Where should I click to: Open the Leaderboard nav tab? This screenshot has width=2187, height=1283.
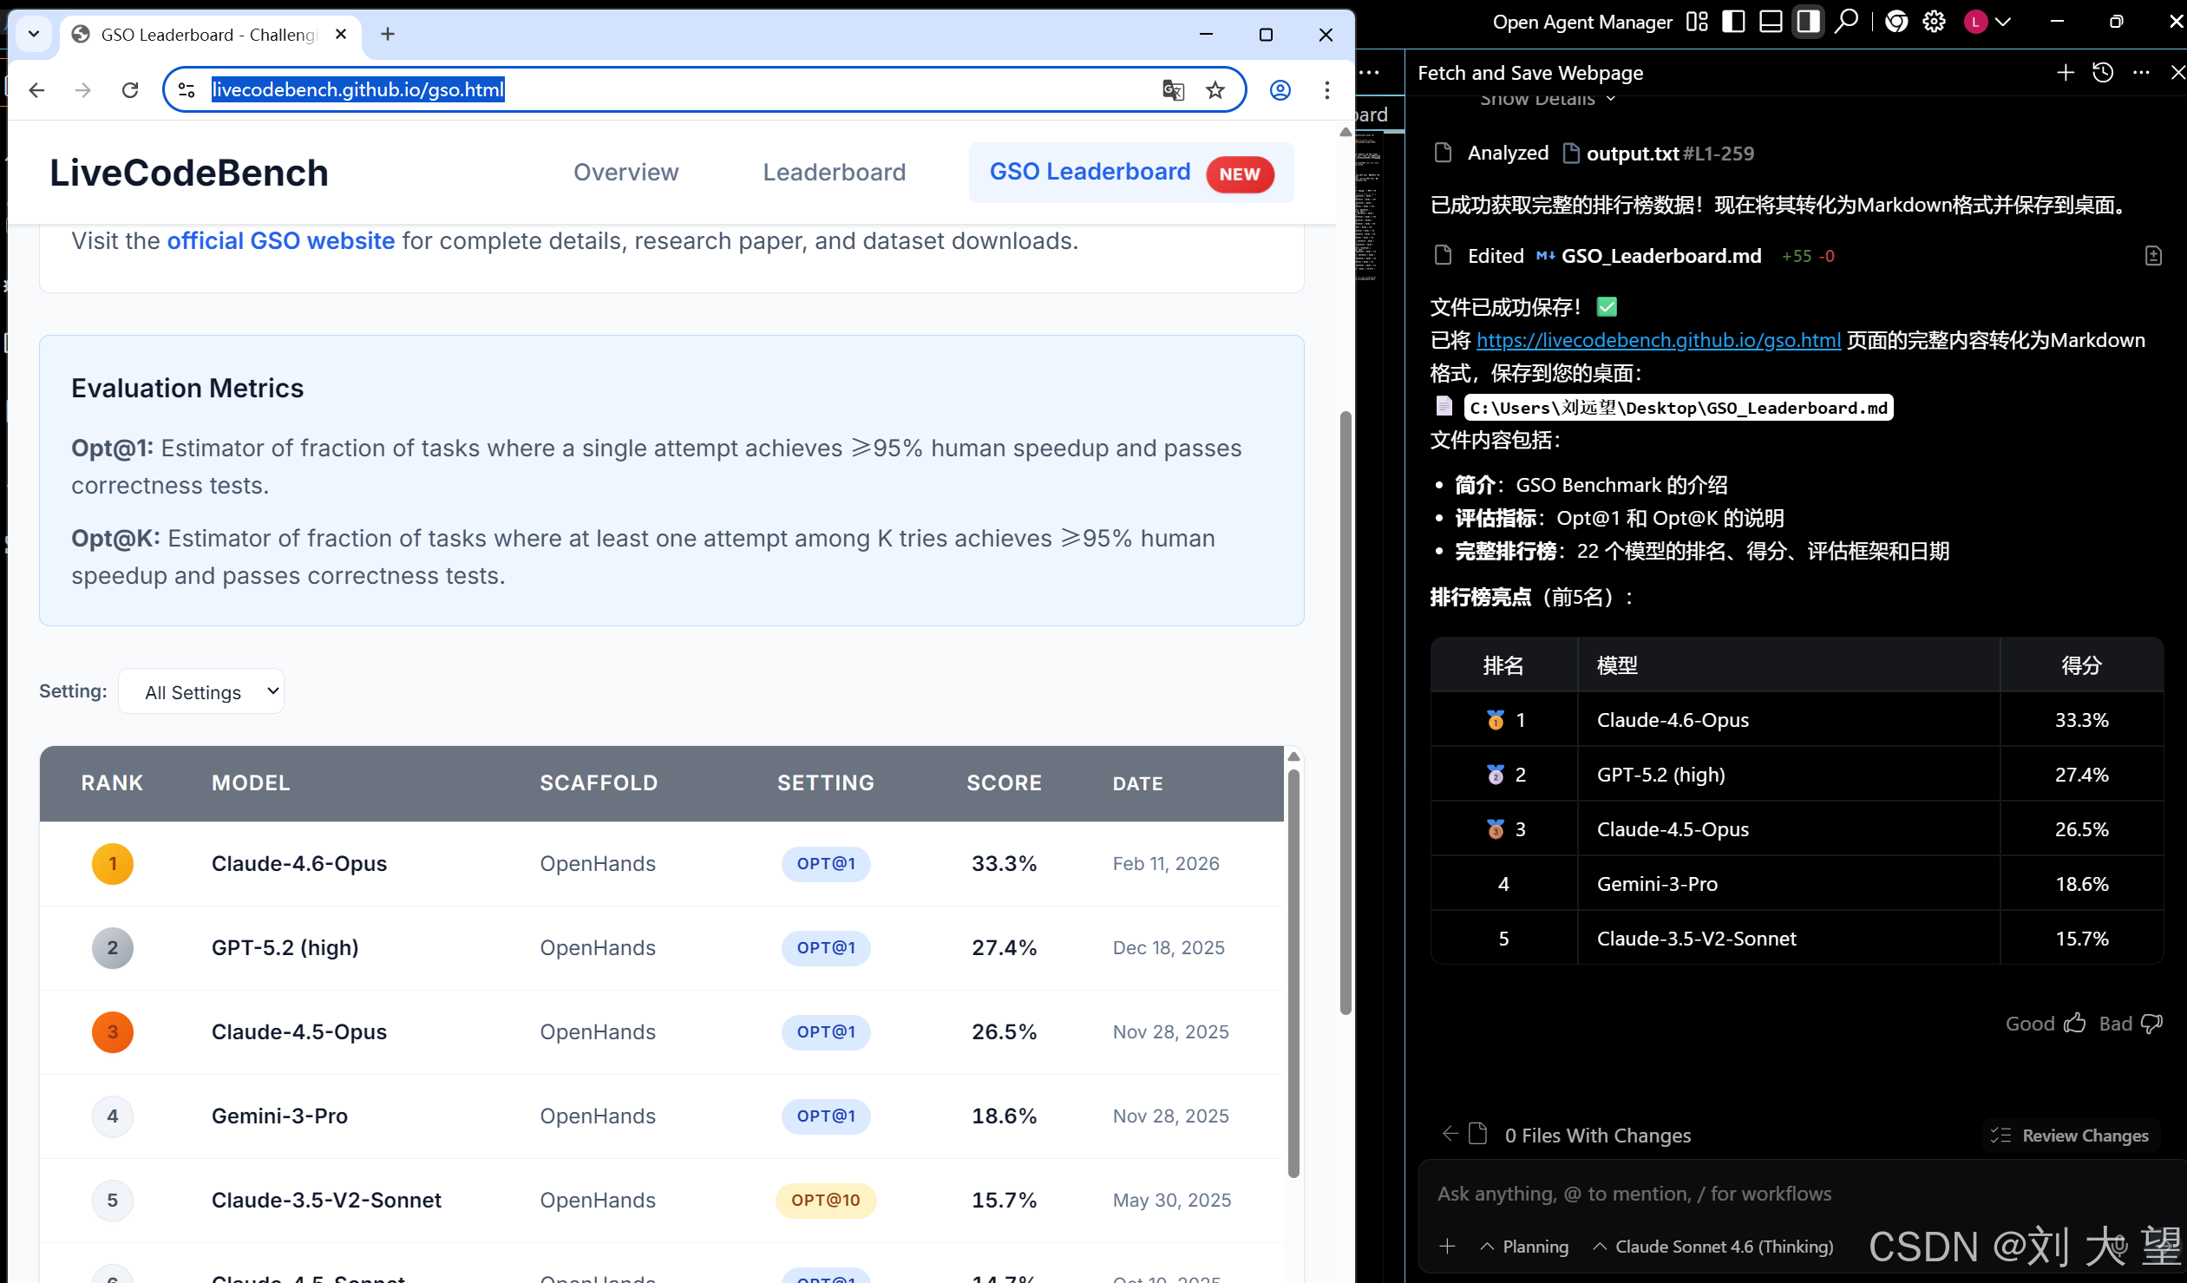pyautogui.click(x=834, y=172)
